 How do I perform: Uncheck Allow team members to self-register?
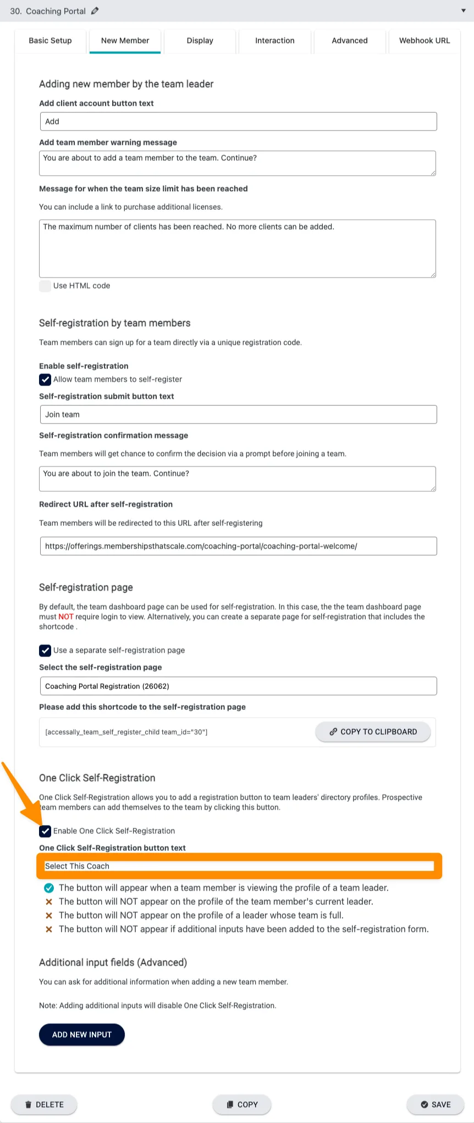tap(45, 379)
